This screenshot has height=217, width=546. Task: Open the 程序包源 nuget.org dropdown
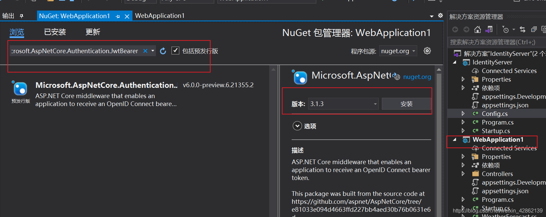coord(398,51)
